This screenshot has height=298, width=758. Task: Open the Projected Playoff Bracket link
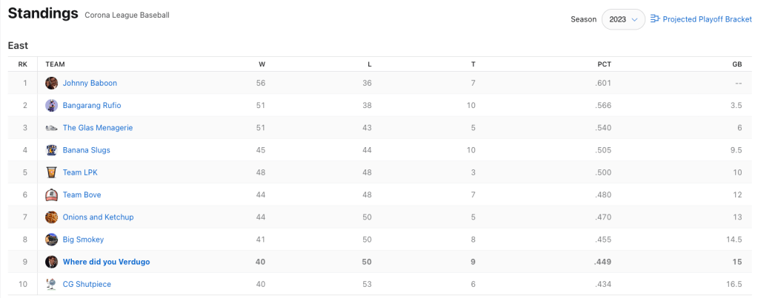tap(707, 19)
